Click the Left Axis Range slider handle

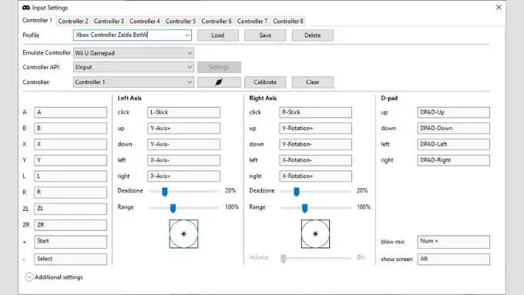point(173,208)
